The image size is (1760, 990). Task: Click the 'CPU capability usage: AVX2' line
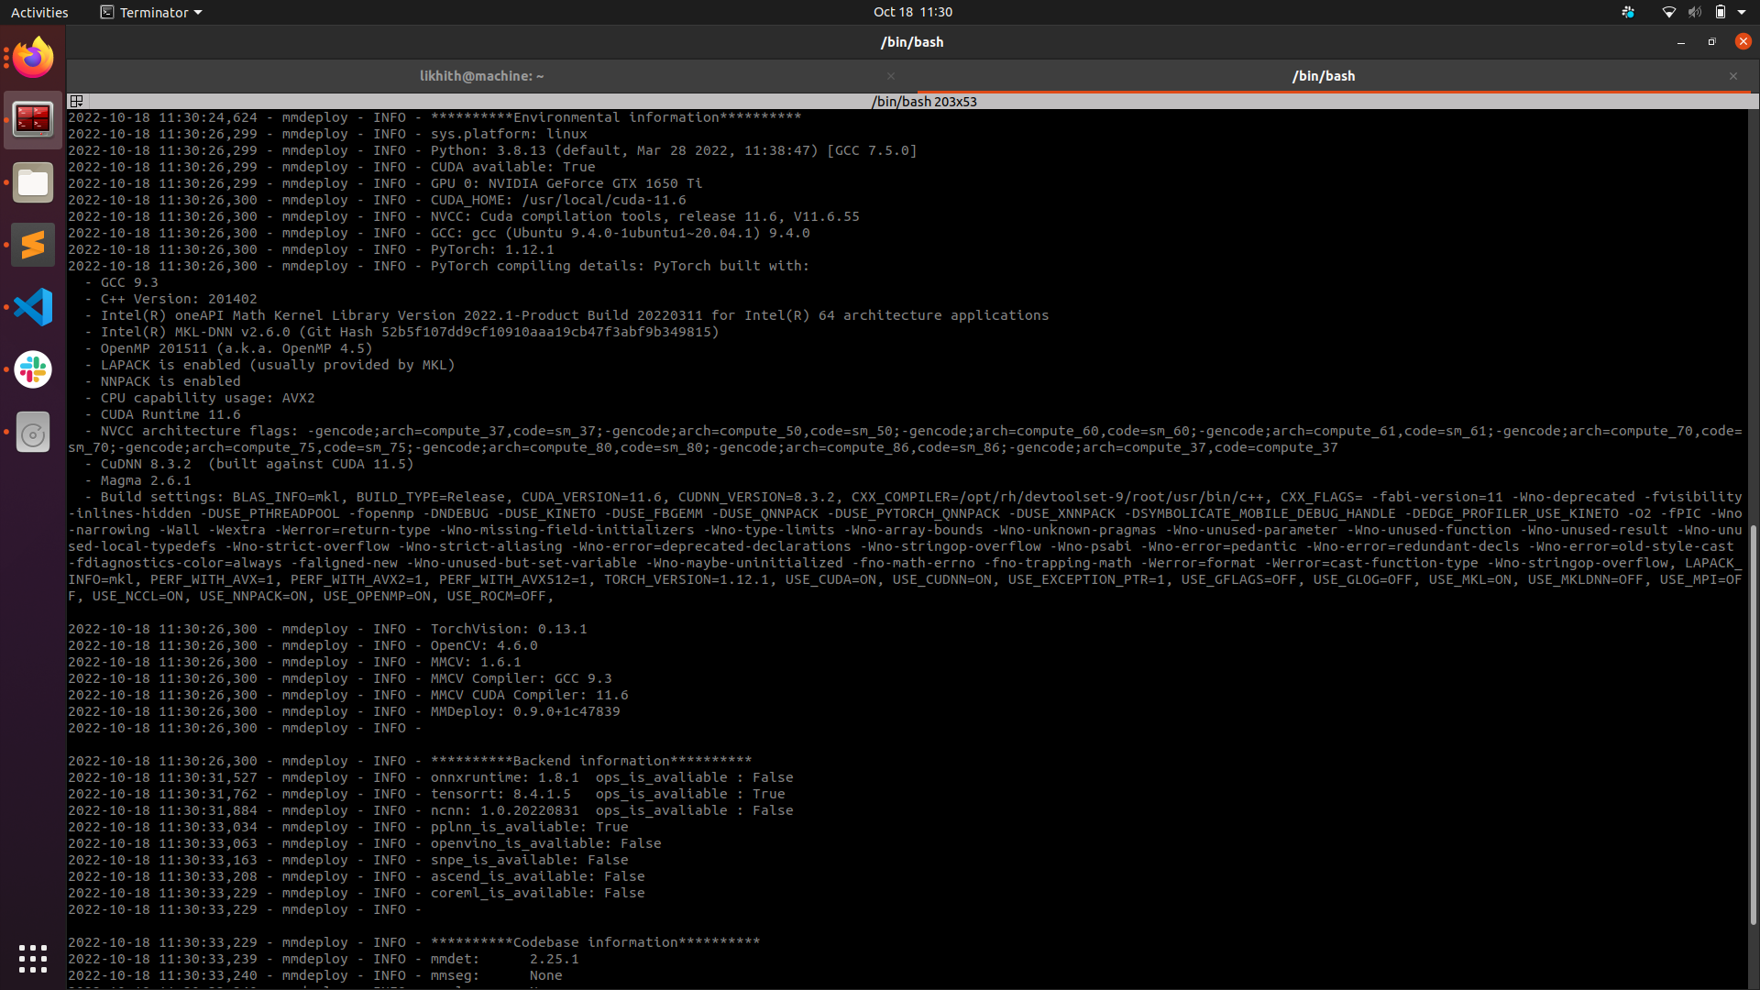(208, 398)
